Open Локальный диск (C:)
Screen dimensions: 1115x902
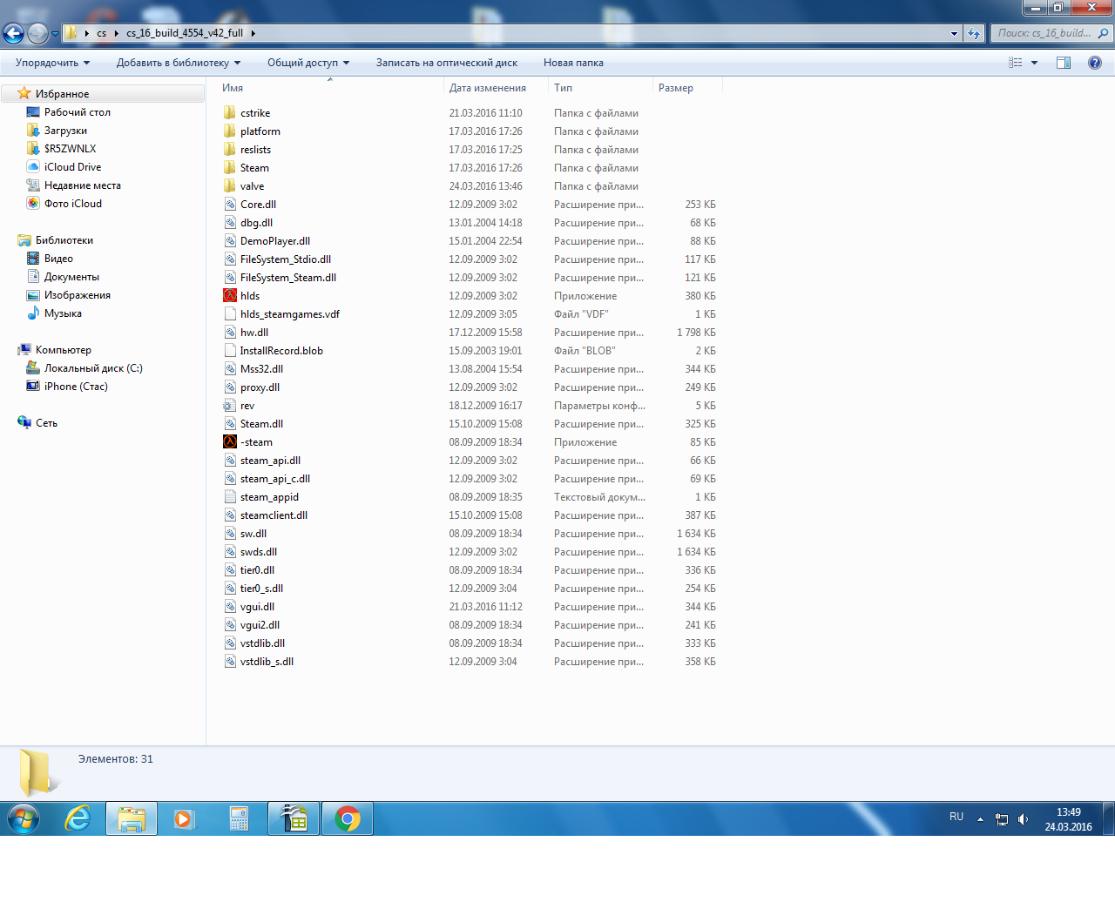[x=93, y=368]
